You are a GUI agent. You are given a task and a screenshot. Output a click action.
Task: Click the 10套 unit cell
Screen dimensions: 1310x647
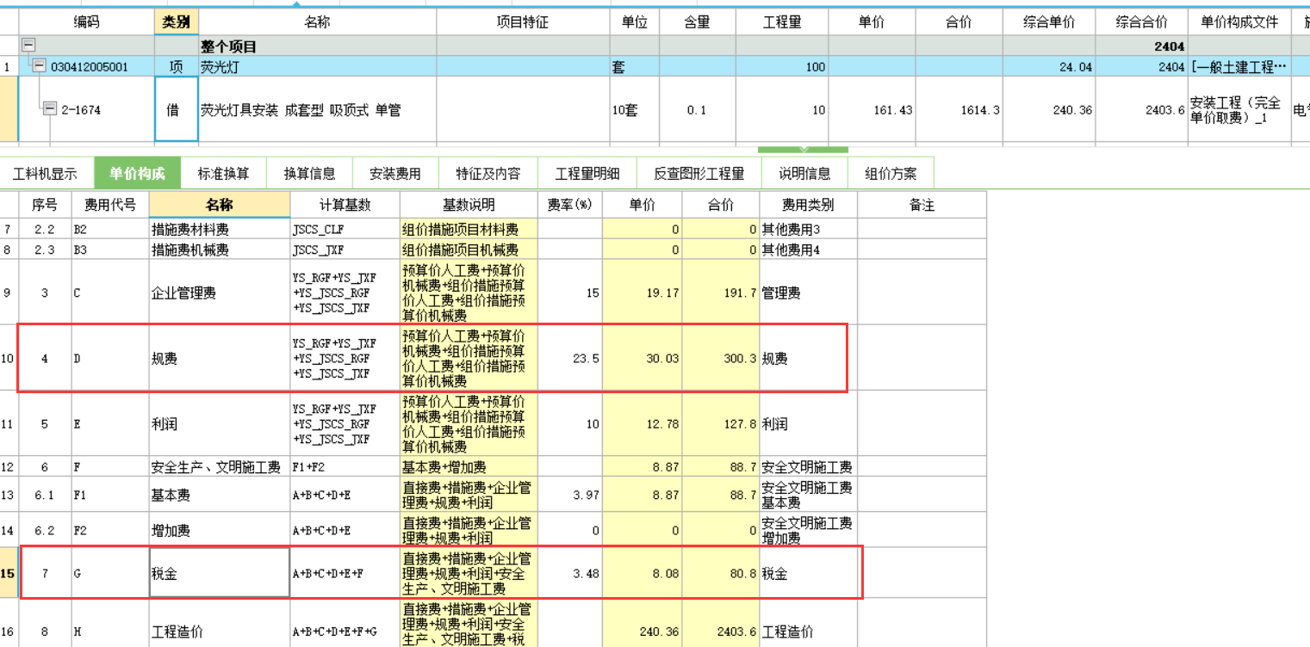634,109
